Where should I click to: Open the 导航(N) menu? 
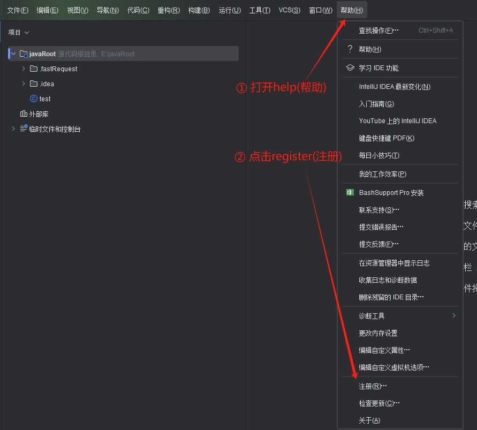tap(108, 10)
